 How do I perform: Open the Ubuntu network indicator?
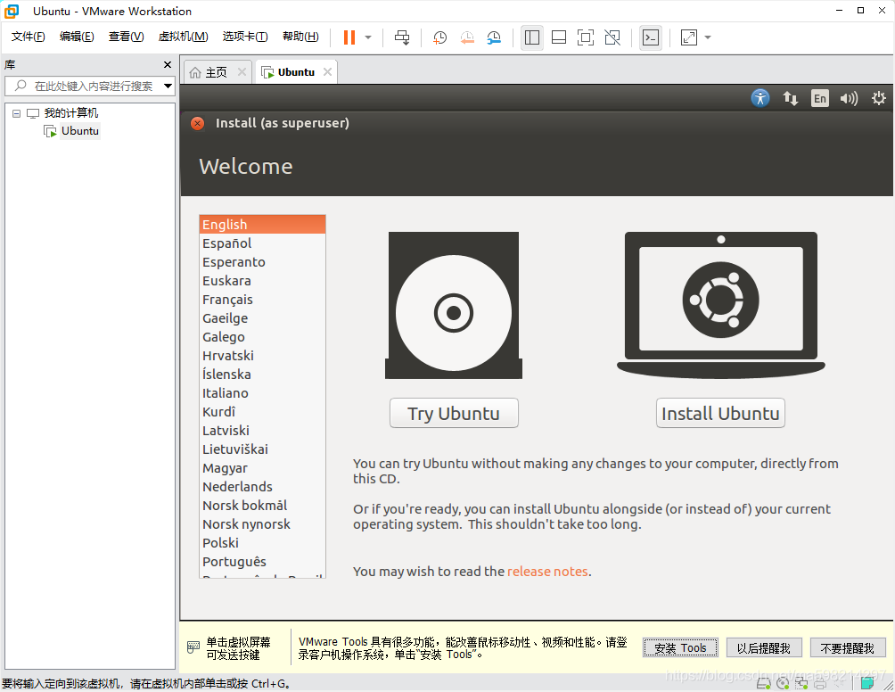(791, 98)
